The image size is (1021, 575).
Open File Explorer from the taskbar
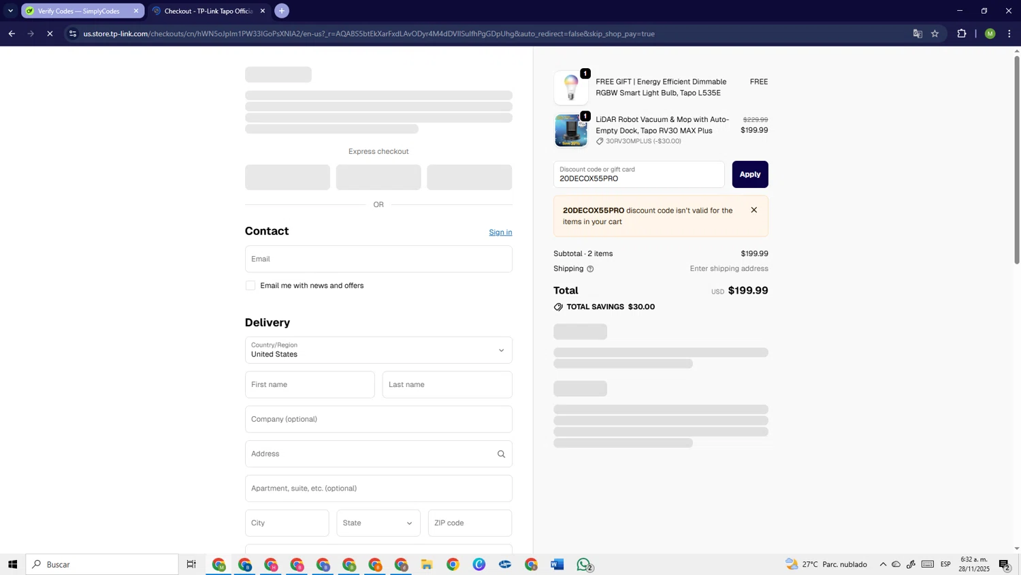click(x=427, y=564)
